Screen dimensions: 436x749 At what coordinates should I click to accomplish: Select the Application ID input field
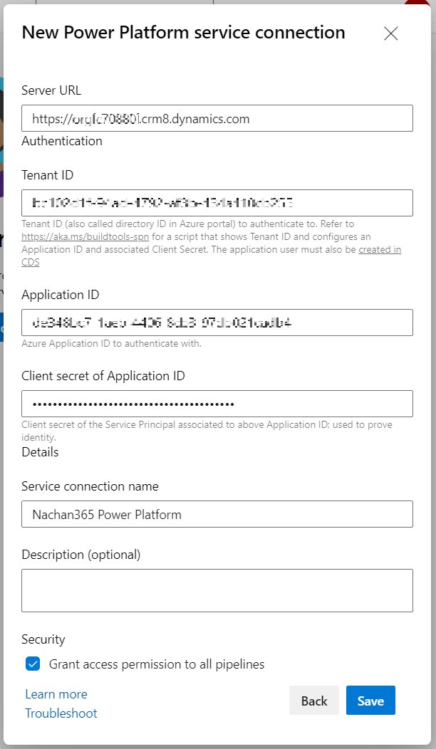[217, 323]
